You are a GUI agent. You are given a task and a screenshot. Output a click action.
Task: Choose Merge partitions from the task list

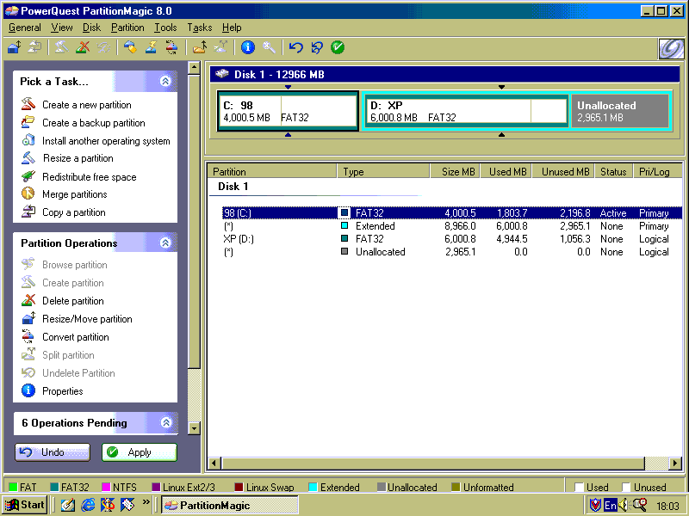(x=74, y=194)
